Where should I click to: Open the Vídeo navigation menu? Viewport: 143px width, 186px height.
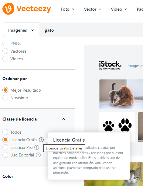pos(119,9)
